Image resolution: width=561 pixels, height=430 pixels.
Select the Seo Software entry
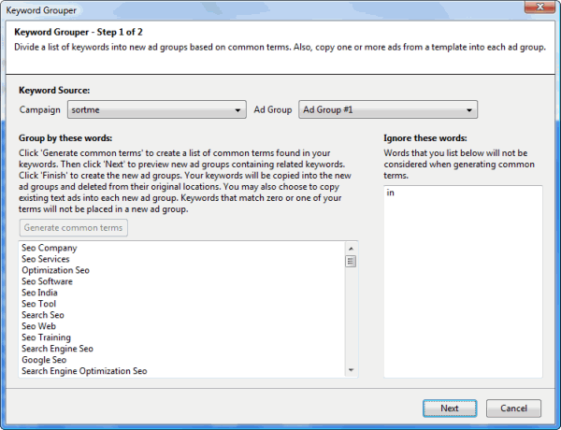(x=47, y=281)
